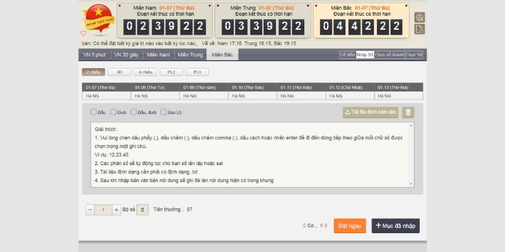Check the Bao Lô option

click(163, 112)
